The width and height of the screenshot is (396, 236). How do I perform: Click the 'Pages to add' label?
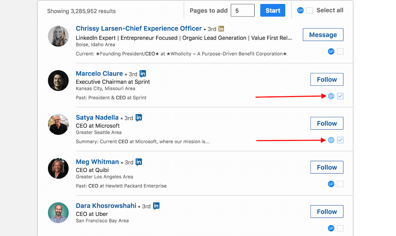click(x=209, y=11)
